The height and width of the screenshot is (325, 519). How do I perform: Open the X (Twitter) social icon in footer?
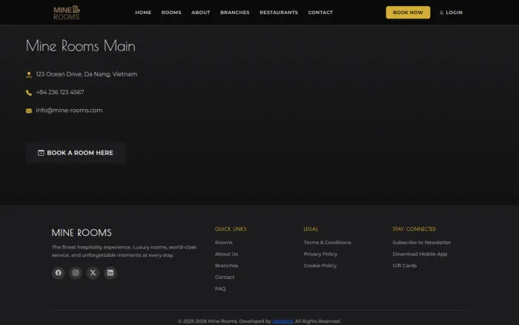click(93, 272)
